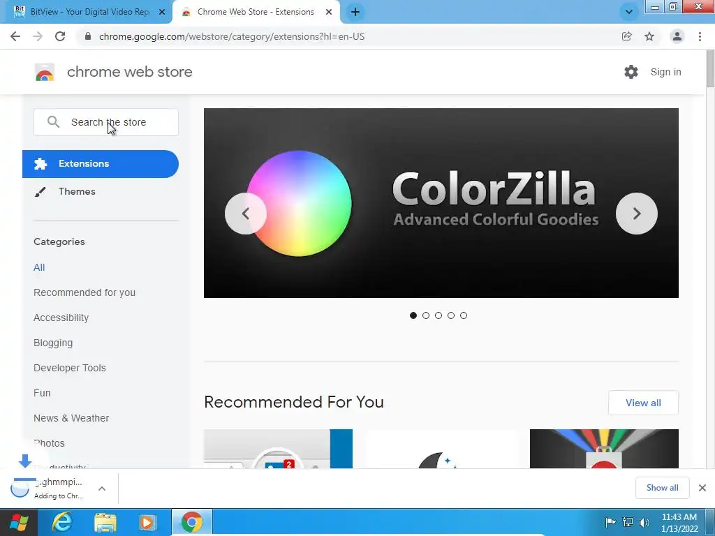Open the first recommended extension thumbnail
Image resolution: width=715 pixels, height=536 pixels.
coord(278,449)
